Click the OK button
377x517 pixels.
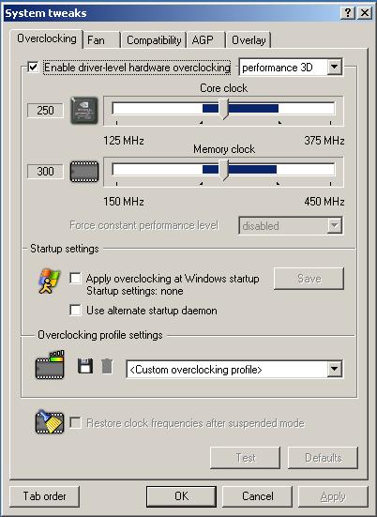point(181,496)
